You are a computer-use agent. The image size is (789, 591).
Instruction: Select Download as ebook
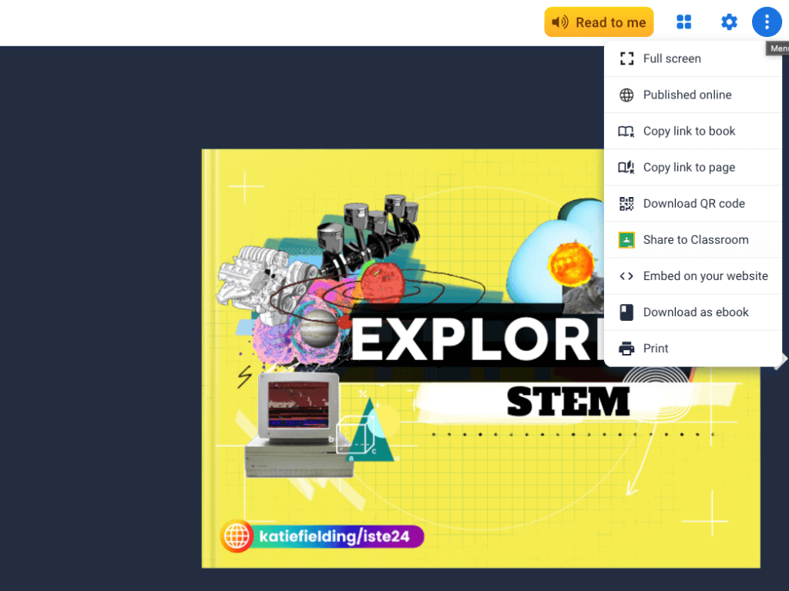click(x=696, y=312)
